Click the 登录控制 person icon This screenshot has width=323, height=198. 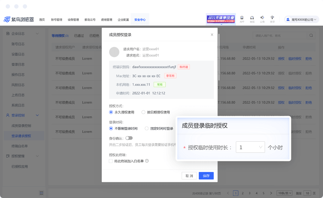click(8, 115)
